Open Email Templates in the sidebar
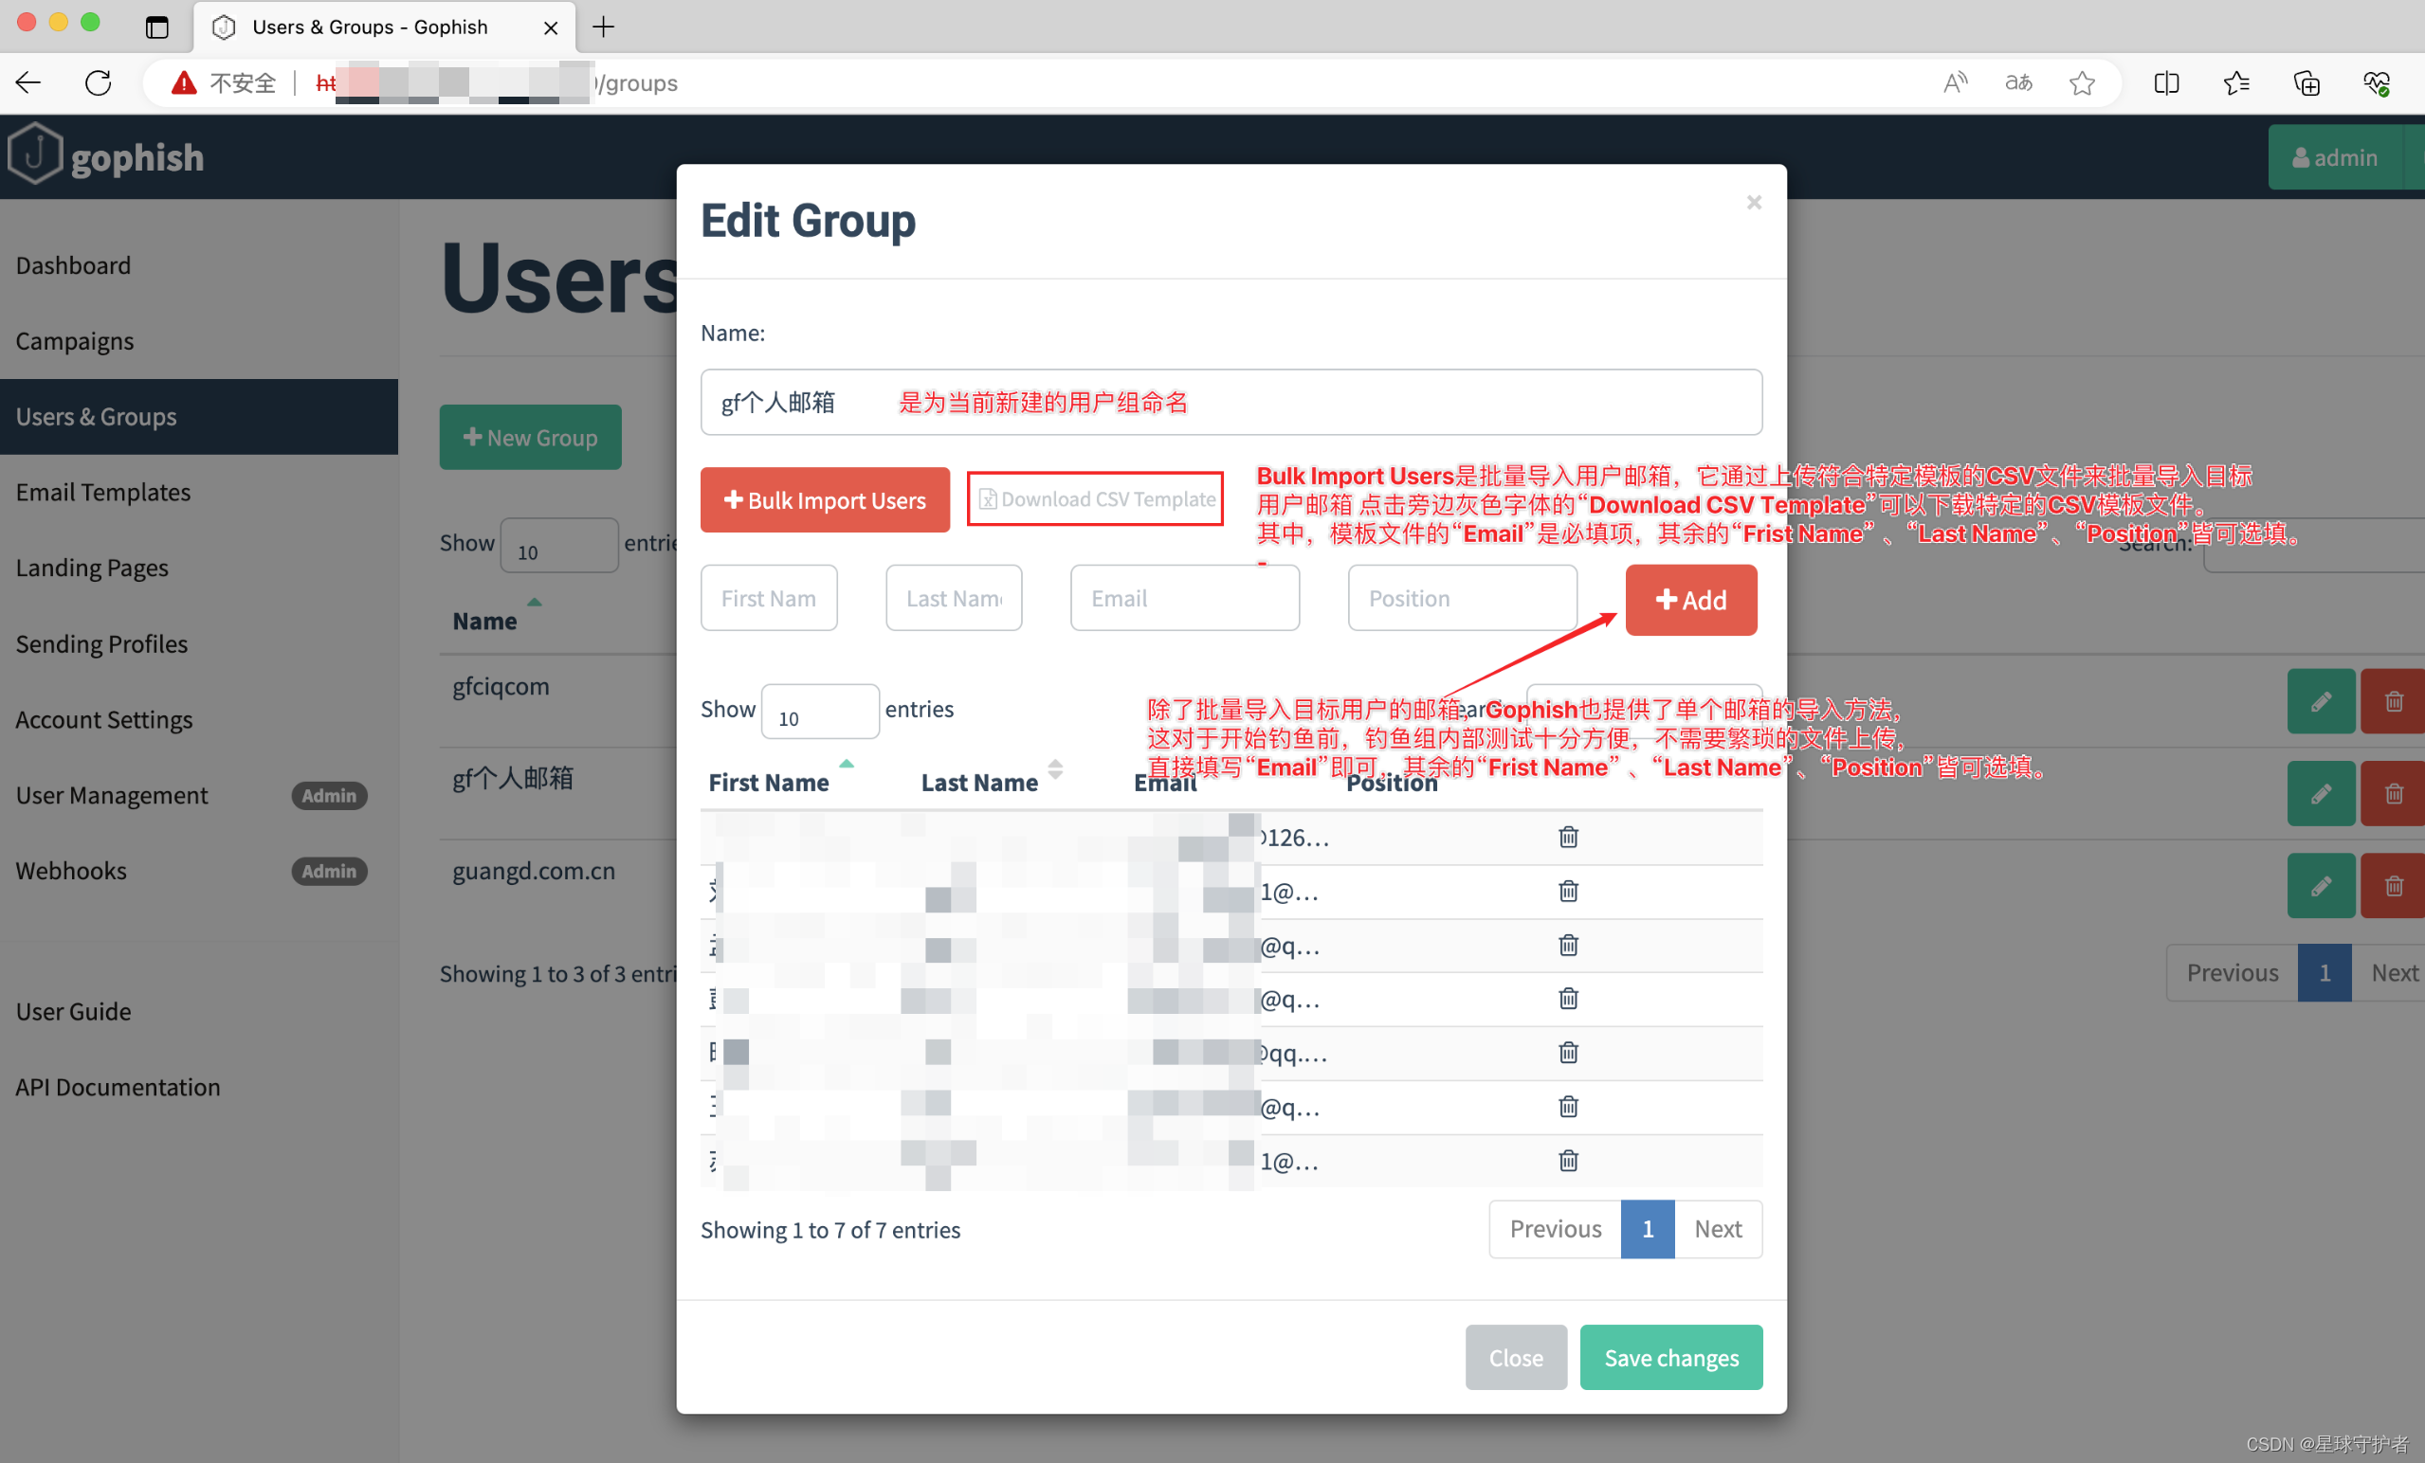Viewport: 2425px width, 1463px height. pyautogui.click(x=103, y=492)
